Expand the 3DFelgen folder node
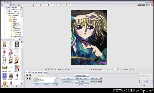Viewport: 154px width, 93px height. pos(9,15)
